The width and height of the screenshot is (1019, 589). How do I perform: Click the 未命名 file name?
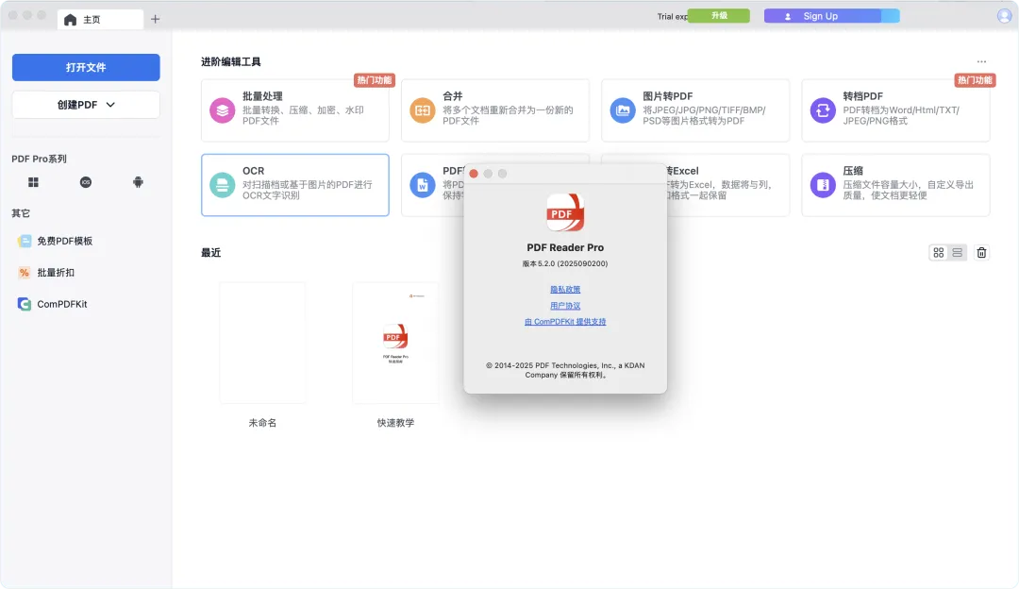[262, 423]
